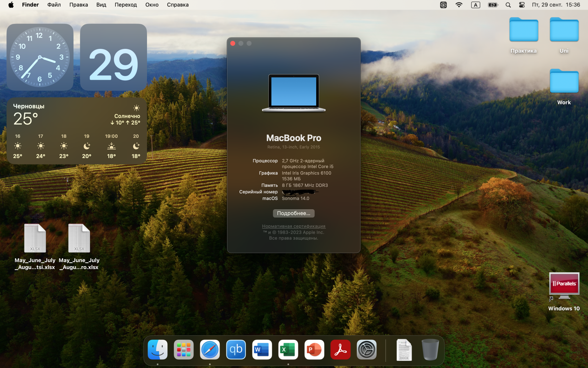Open Launchpad from the Dock
Screen dimensions: 588x368
click(183, 350)
